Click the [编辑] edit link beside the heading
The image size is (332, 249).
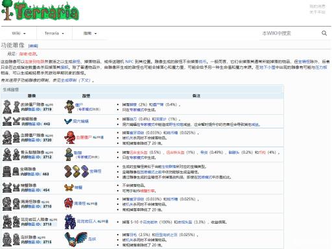[x=33, y=46]
